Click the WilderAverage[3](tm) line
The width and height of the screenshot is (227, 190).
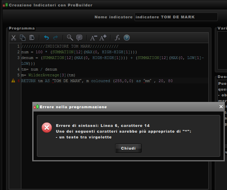pos(48,75)
